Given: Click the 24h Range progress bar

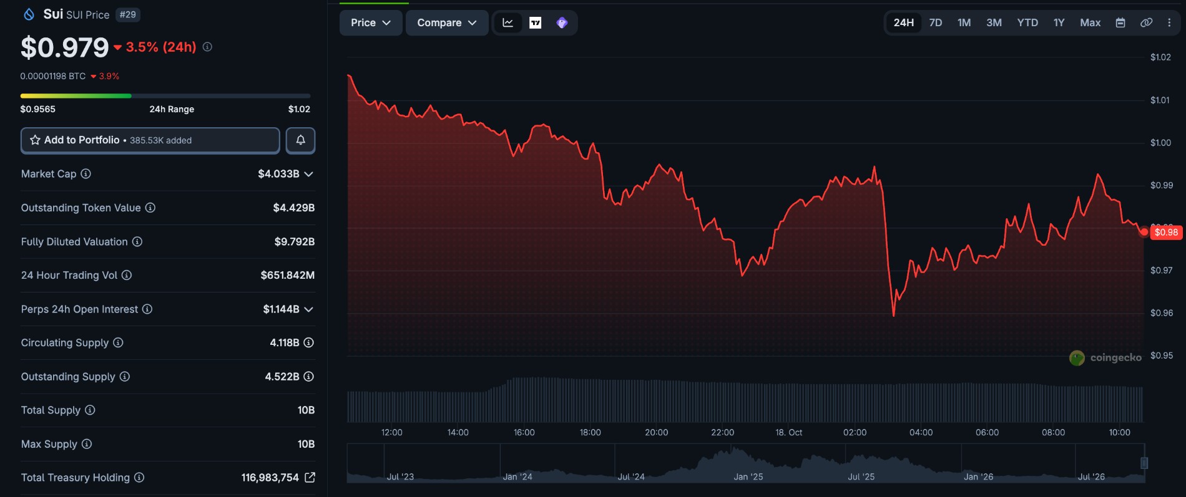Looking at the screenshot, I should pos(165,95).
